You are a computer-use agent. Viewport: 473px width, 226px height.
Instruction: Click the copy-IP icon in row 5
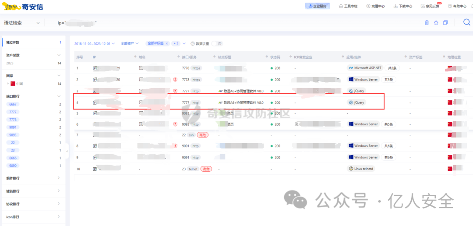[x=95, y=113]
